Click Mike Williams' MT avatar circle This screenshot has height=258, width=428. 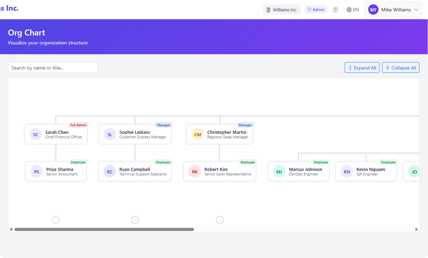pos(373,9)
